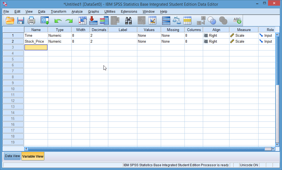Click the Split File icon
Viewport: 282px width, 170px height.
(166, 21)
